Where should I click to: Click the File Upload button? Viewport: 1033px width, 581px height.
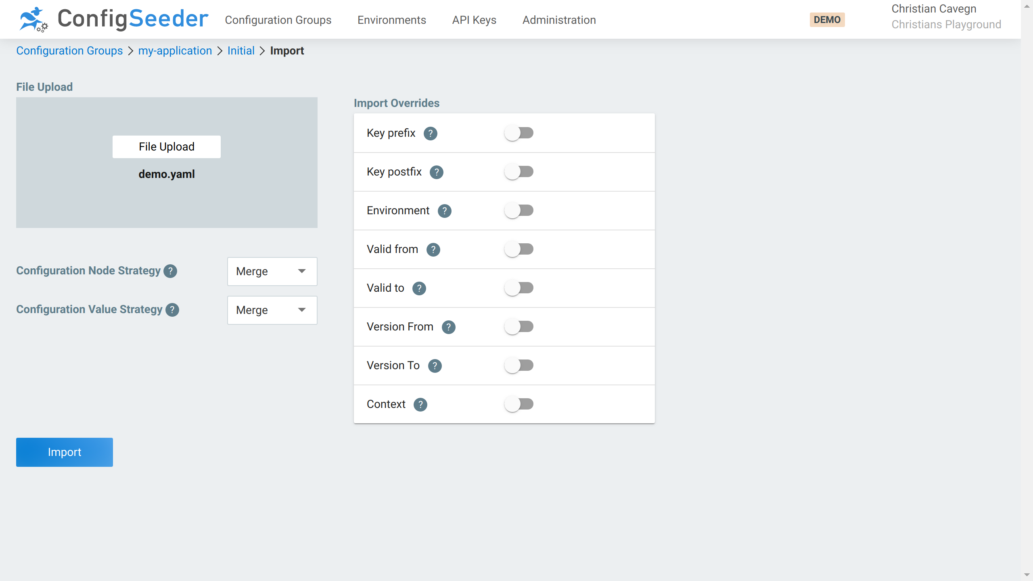pos(166,146)
